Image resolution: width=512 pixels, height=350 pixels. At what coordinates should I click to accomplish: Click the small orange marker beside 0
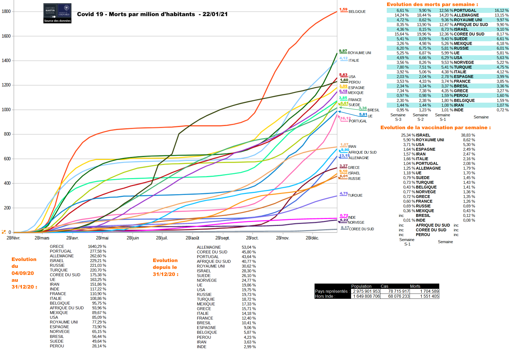click(4, 232)
